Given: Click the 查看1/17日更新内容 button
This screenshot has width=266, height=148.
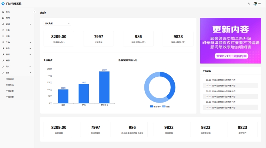Looking at the screenshot, I should click(x=230, y=56).
